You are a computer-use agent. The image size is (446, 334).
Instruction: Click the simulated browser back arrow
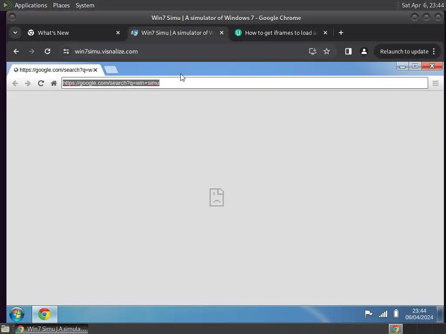click(x=15, y=83)
